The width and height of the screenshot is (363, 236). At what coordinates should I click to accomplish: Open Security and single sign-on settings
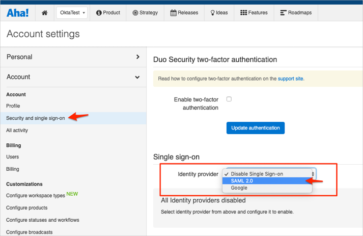(36, 118)
